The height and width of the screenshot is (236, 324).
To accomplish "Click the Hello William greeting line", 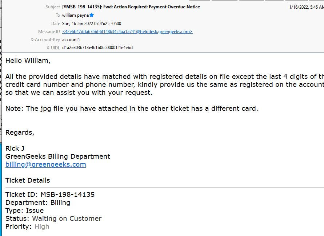I will point(28,61).
